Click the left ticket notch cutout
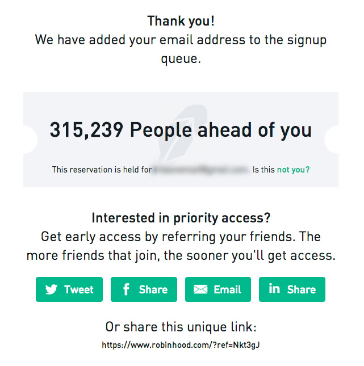This screenshot has width=364, height=366. (x=30, y=140)
